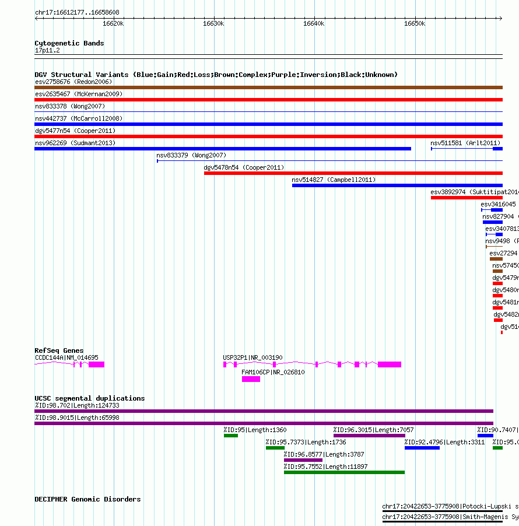Click the esv27294 variant label

[503, 253]
